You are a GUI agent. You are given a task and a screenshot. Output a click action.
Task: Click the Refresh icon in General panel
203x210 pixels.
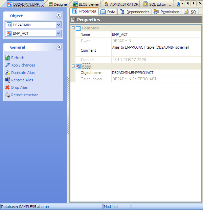coord(7,58)
